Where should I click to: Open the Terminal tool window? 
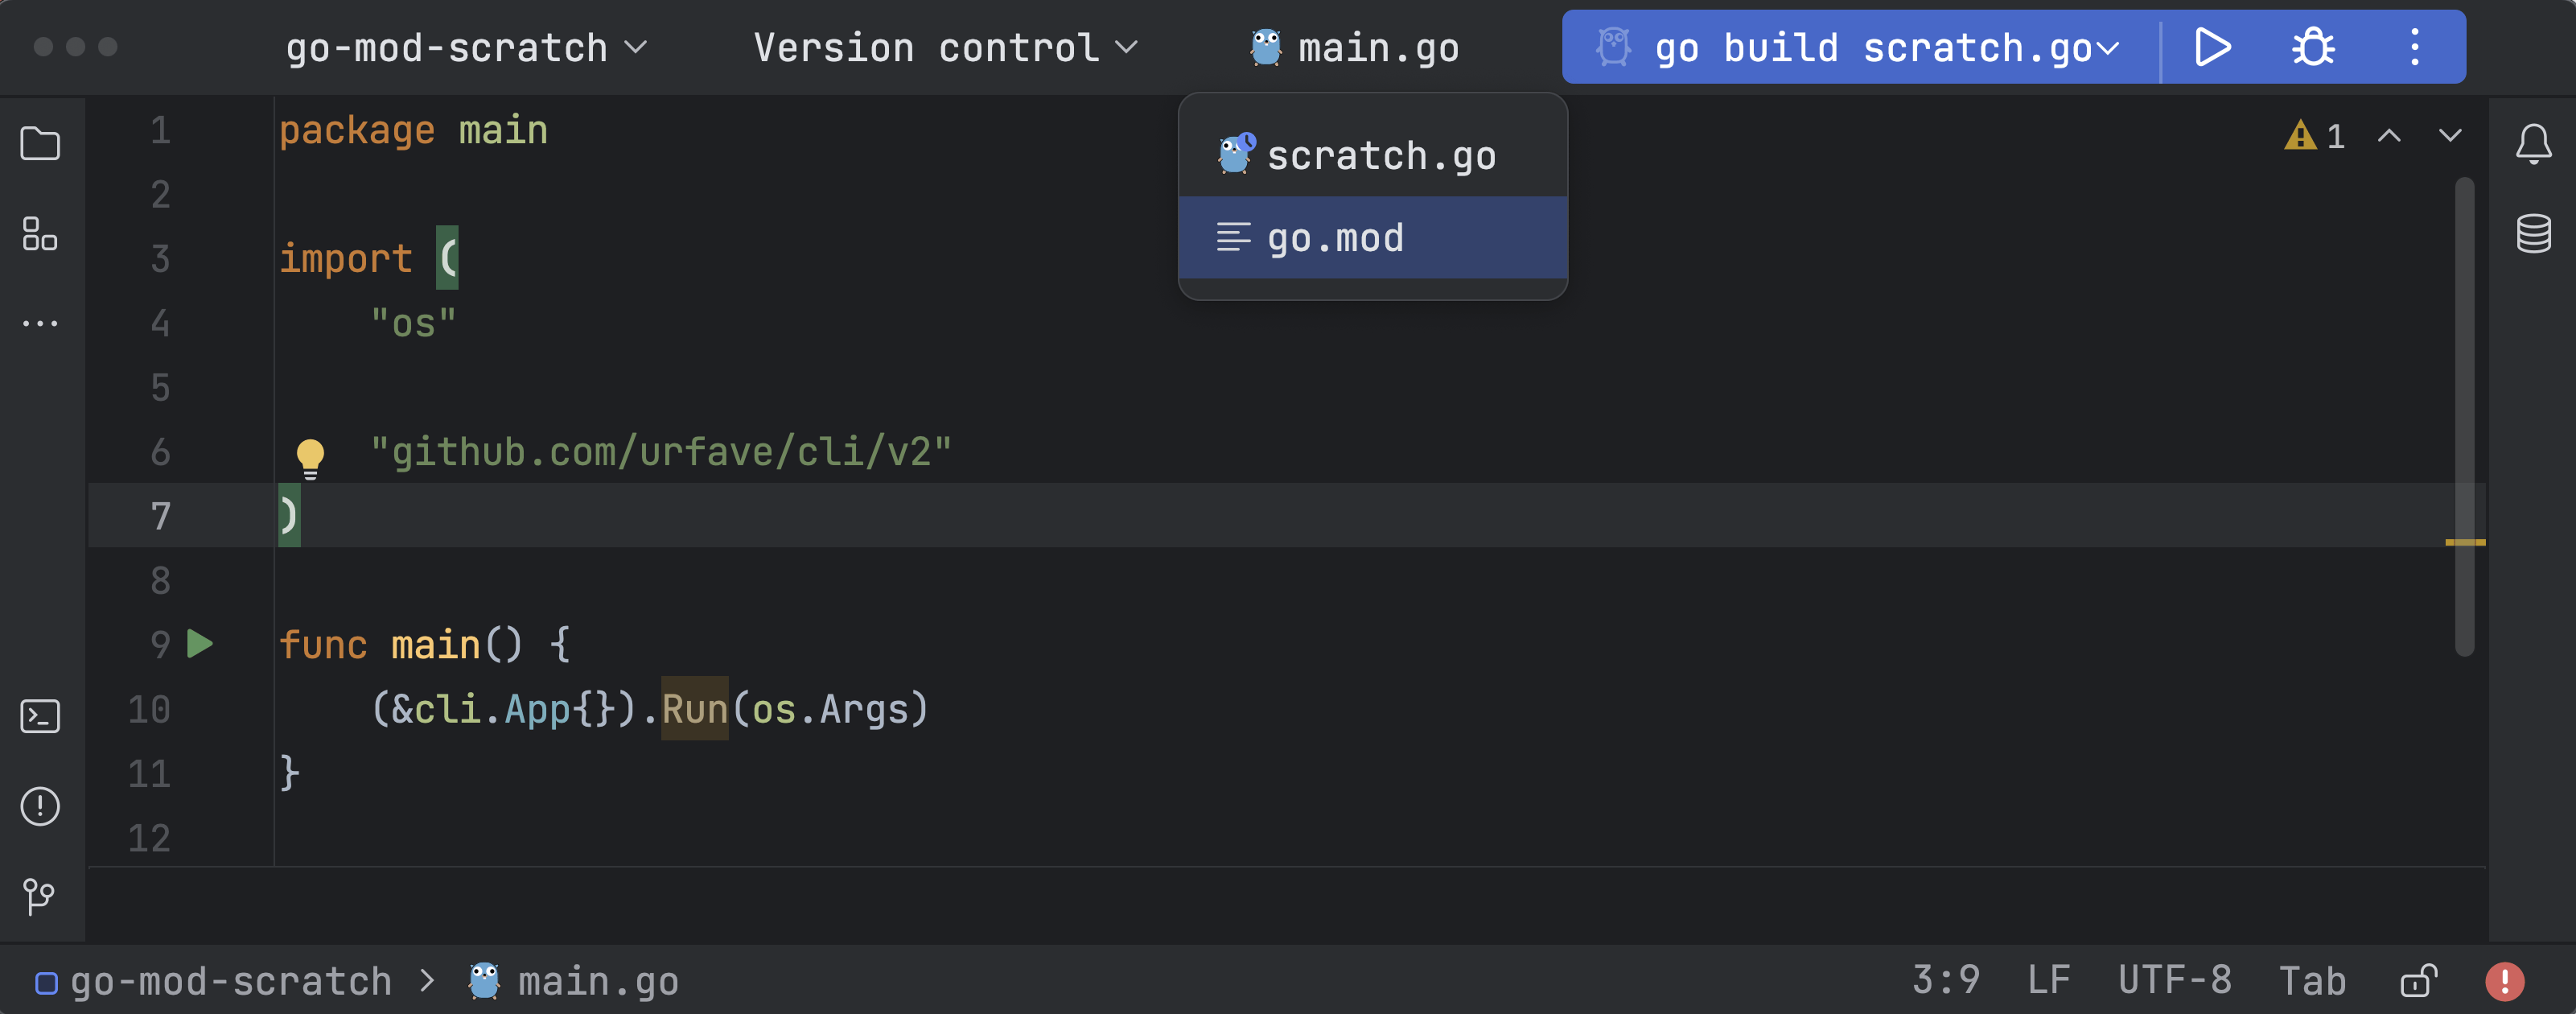(x=40, y=716)
